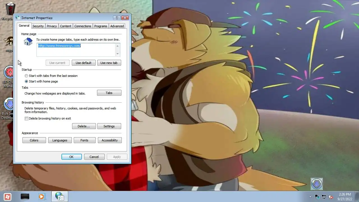Switch to the Advanced tab
This screenshot has width=359, height=202.
point(117,26)
